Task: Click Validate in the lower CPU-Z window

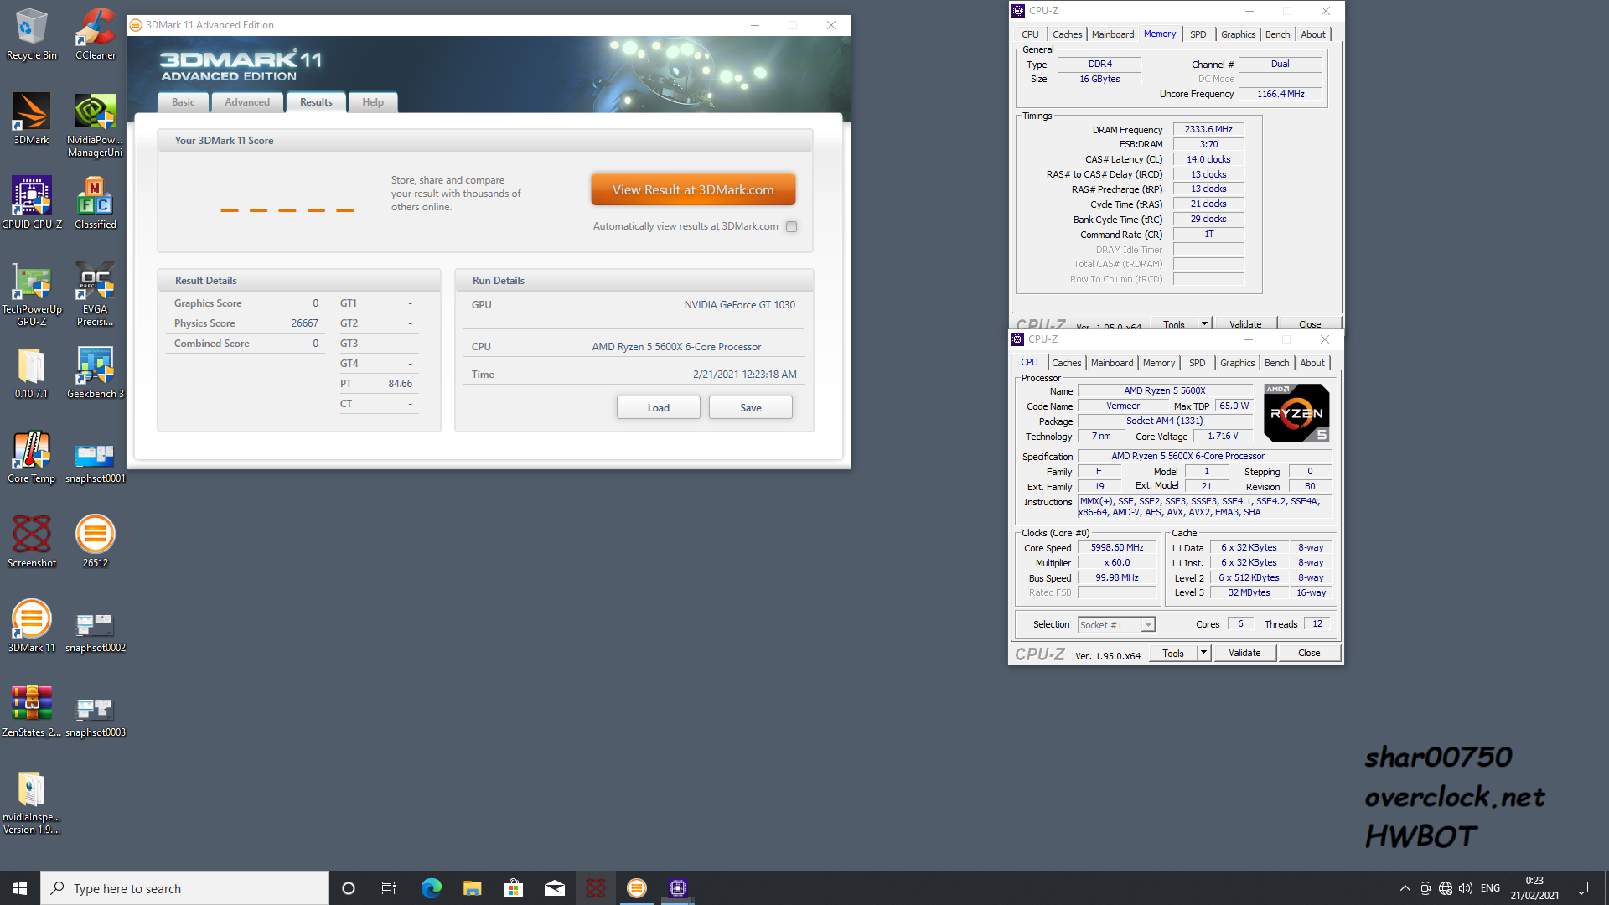Action: tap(1244, 653)
